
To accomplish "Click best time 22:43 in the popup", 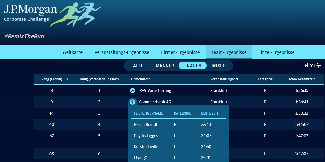I will click(x=206, y=124).
